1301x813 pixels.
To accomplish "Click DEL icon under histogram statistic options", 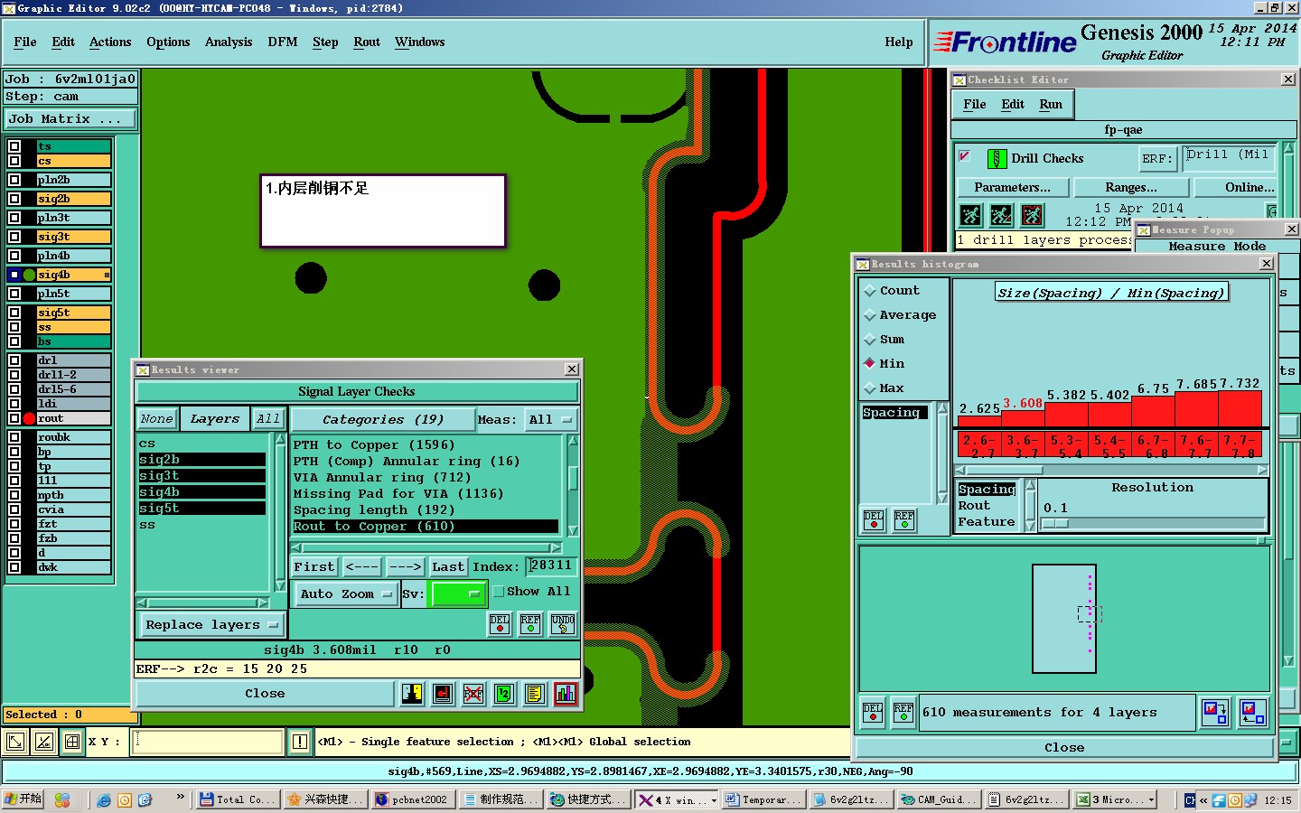I will [874, 520].
